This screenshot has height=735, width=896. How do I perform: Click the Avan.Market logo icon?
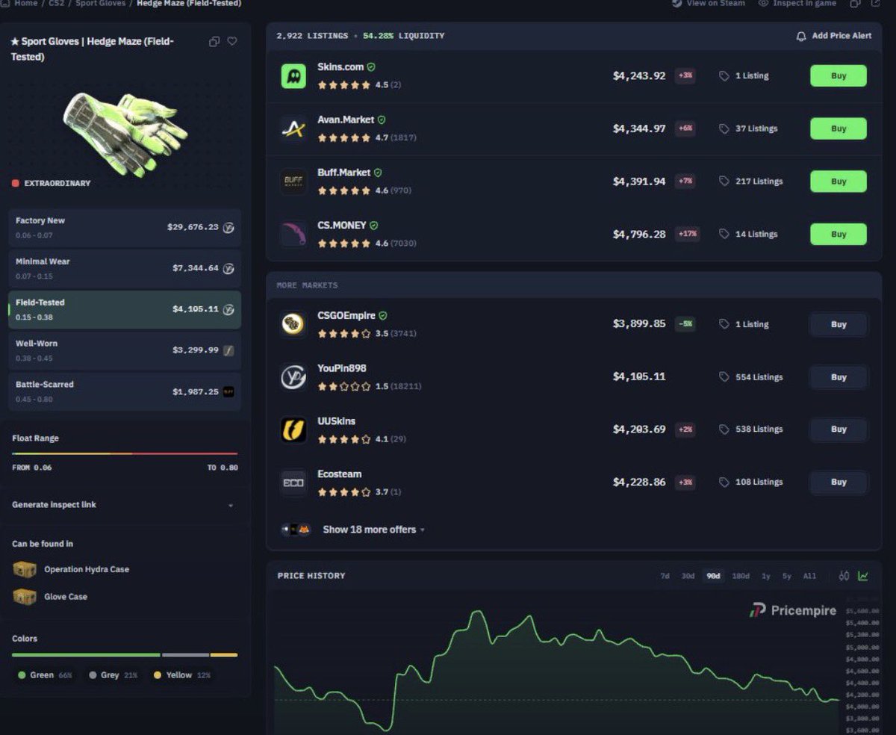(x=293, y=129)
